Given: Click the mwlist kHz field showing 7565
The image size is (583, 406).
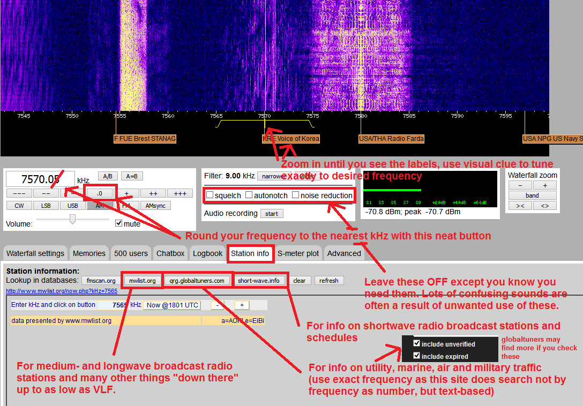Looking at the screenshot, I should [113, 305].
